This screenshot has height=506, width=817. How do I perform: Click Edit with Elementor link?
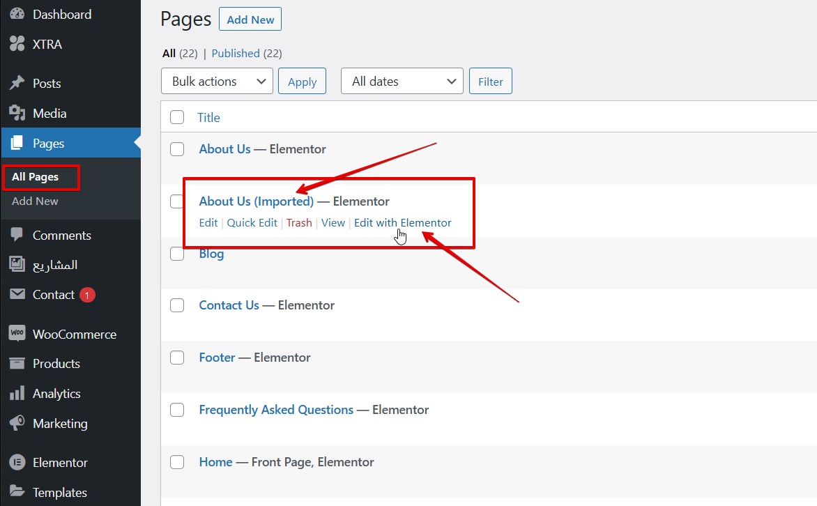click(x=402, y=223)
